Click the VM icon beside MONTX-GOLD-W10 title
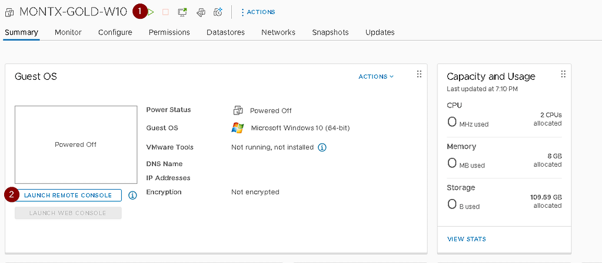 pyautogui.click(x=9, y=12)
